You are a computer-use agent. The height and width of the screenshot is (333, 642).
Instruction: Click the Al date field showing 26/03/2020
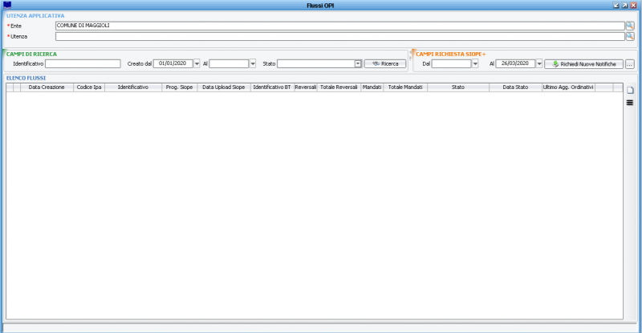click(x=515, y=64)
